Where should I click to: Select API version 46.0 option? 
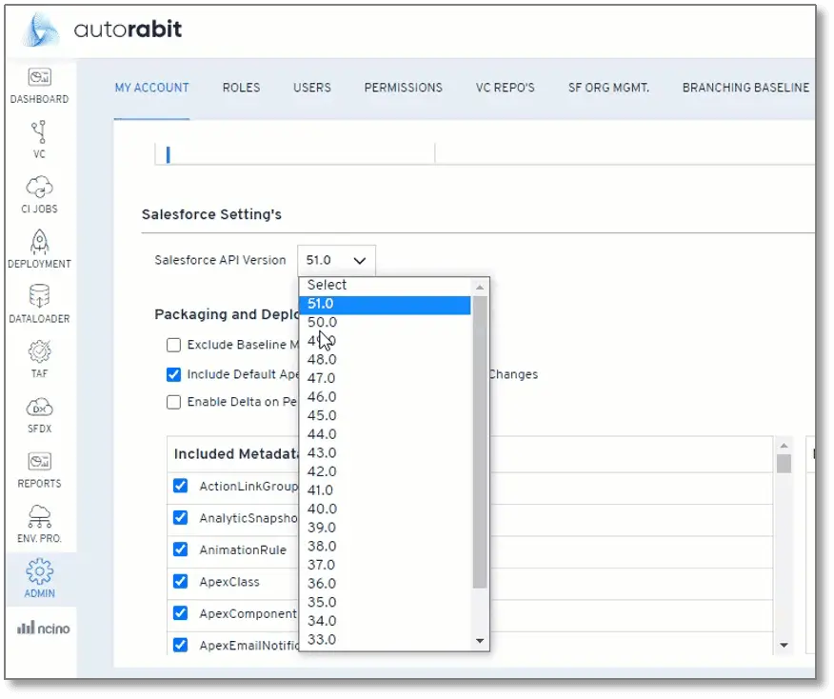click(385, 397)
